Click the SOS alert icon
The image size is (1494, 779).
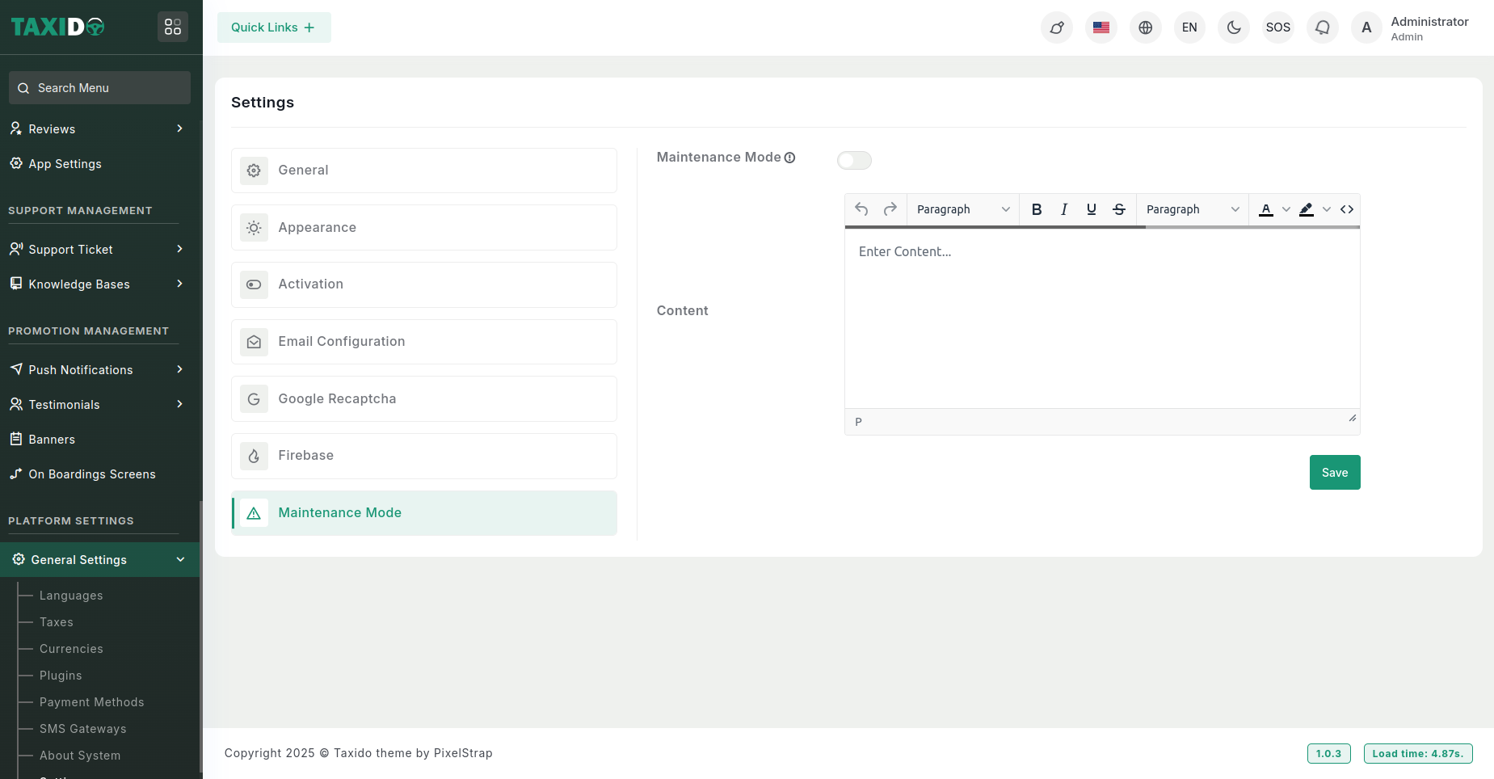pos(1277,27)
